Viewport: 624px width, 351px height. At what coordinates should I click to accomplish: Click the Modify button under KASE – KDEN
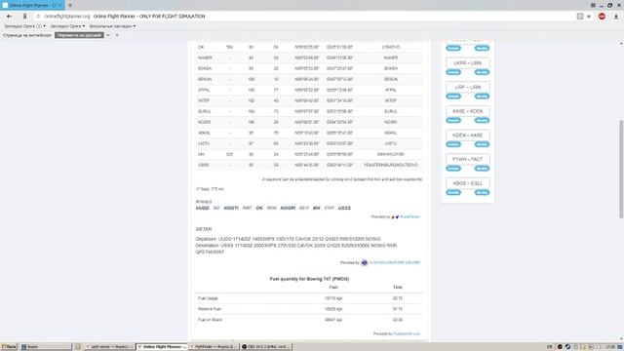click(482, 120)
